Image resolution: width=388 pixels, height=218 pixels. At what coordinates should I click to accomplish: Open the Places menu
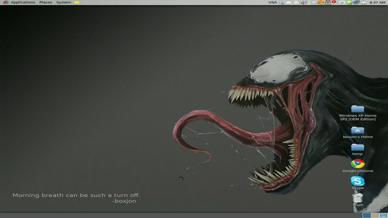pos(46,2)
